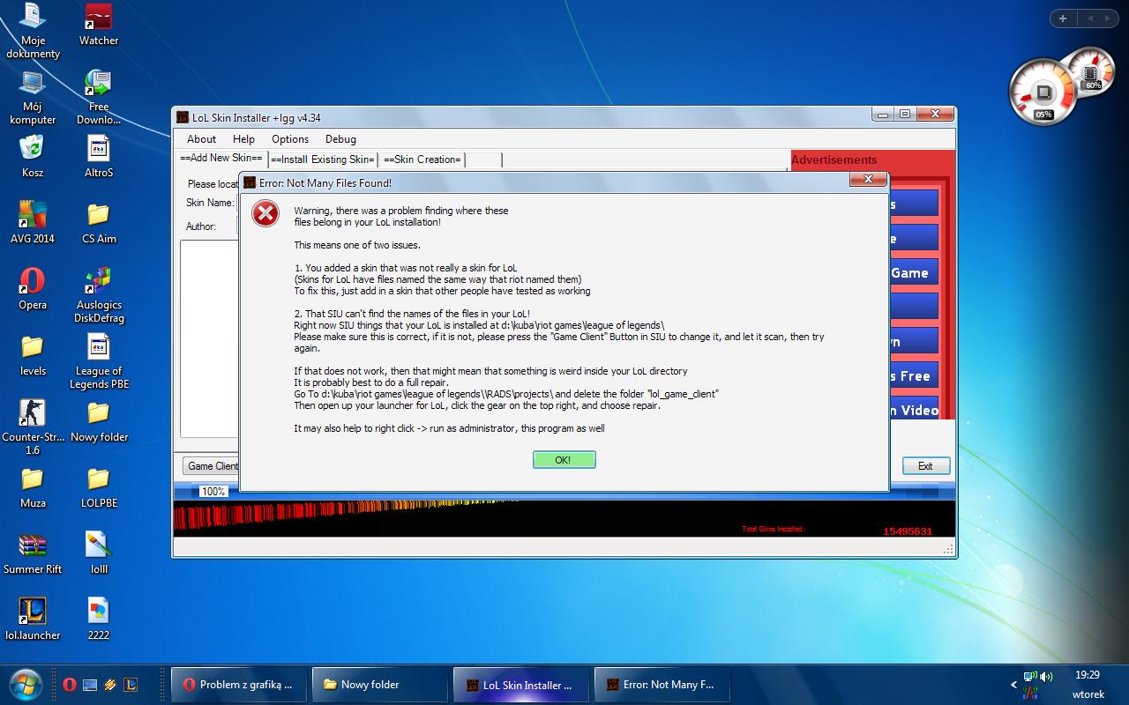Open the levels folder on desktop
This screenshot has width=1129, height=705.
[33, 355]
